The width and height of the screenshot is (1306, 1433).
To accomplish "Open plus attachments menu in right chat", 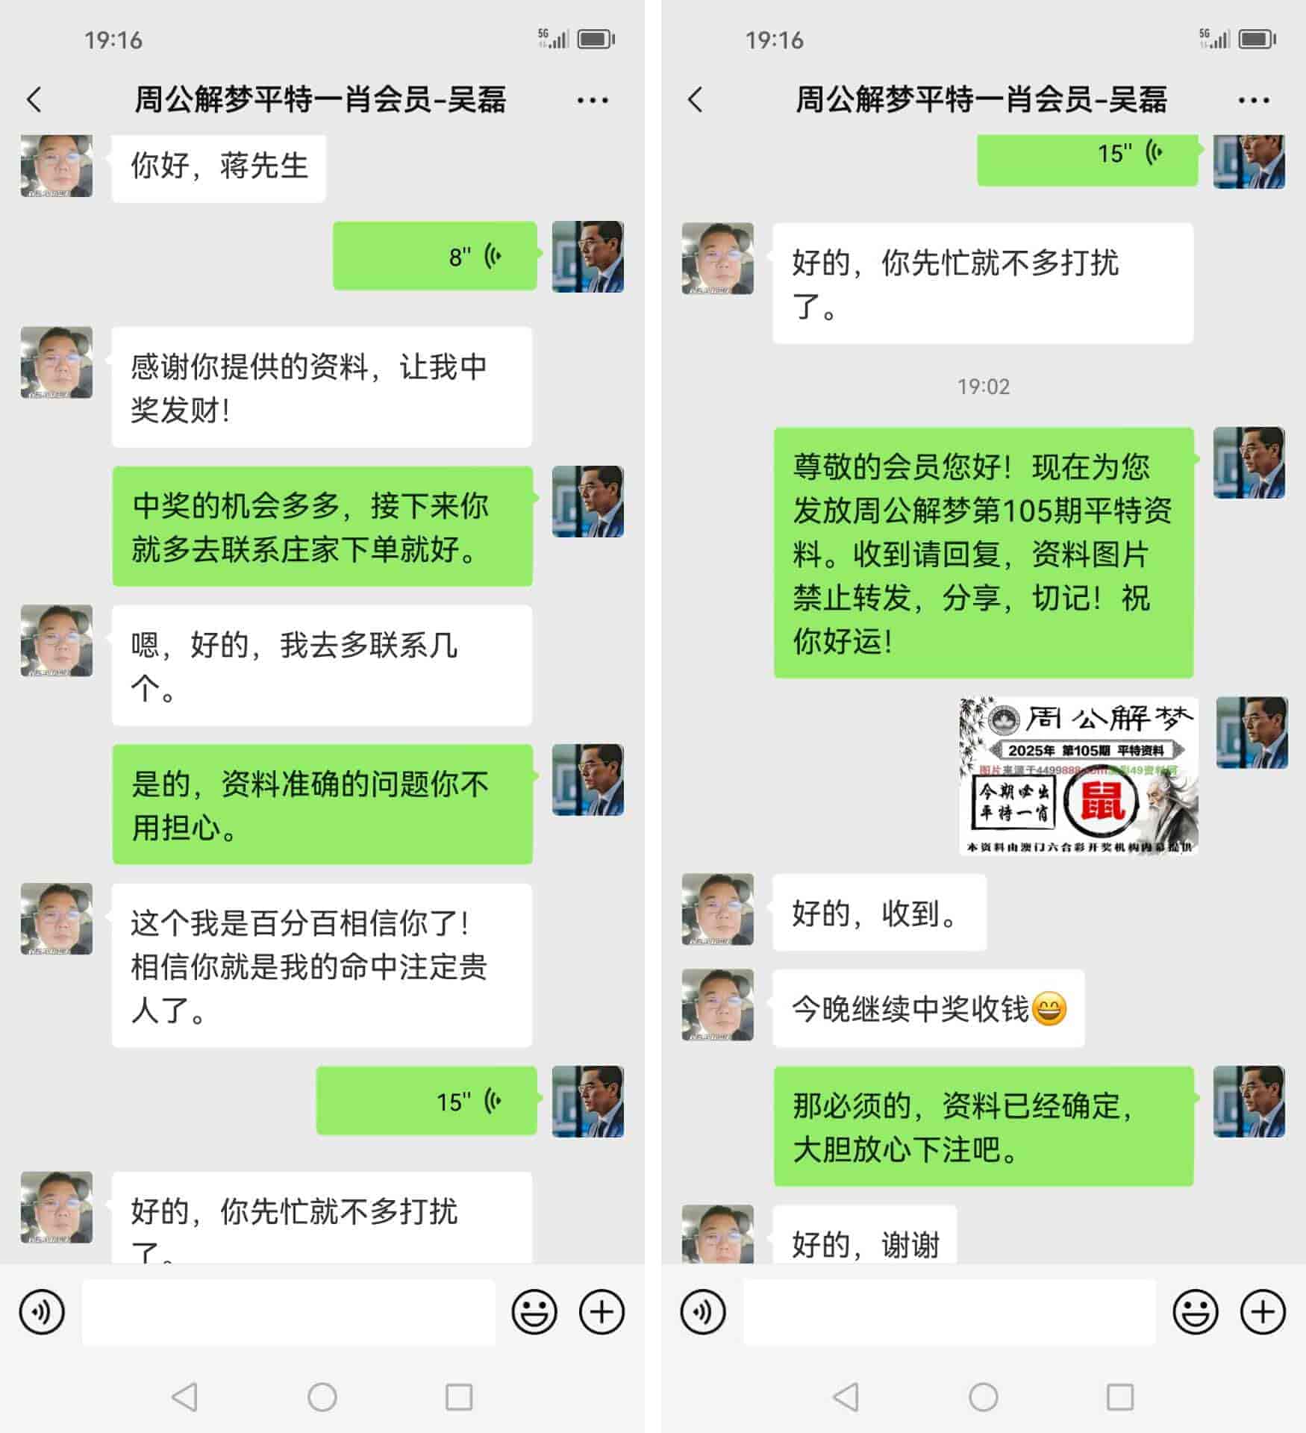I will (x=1263, y=1311).
